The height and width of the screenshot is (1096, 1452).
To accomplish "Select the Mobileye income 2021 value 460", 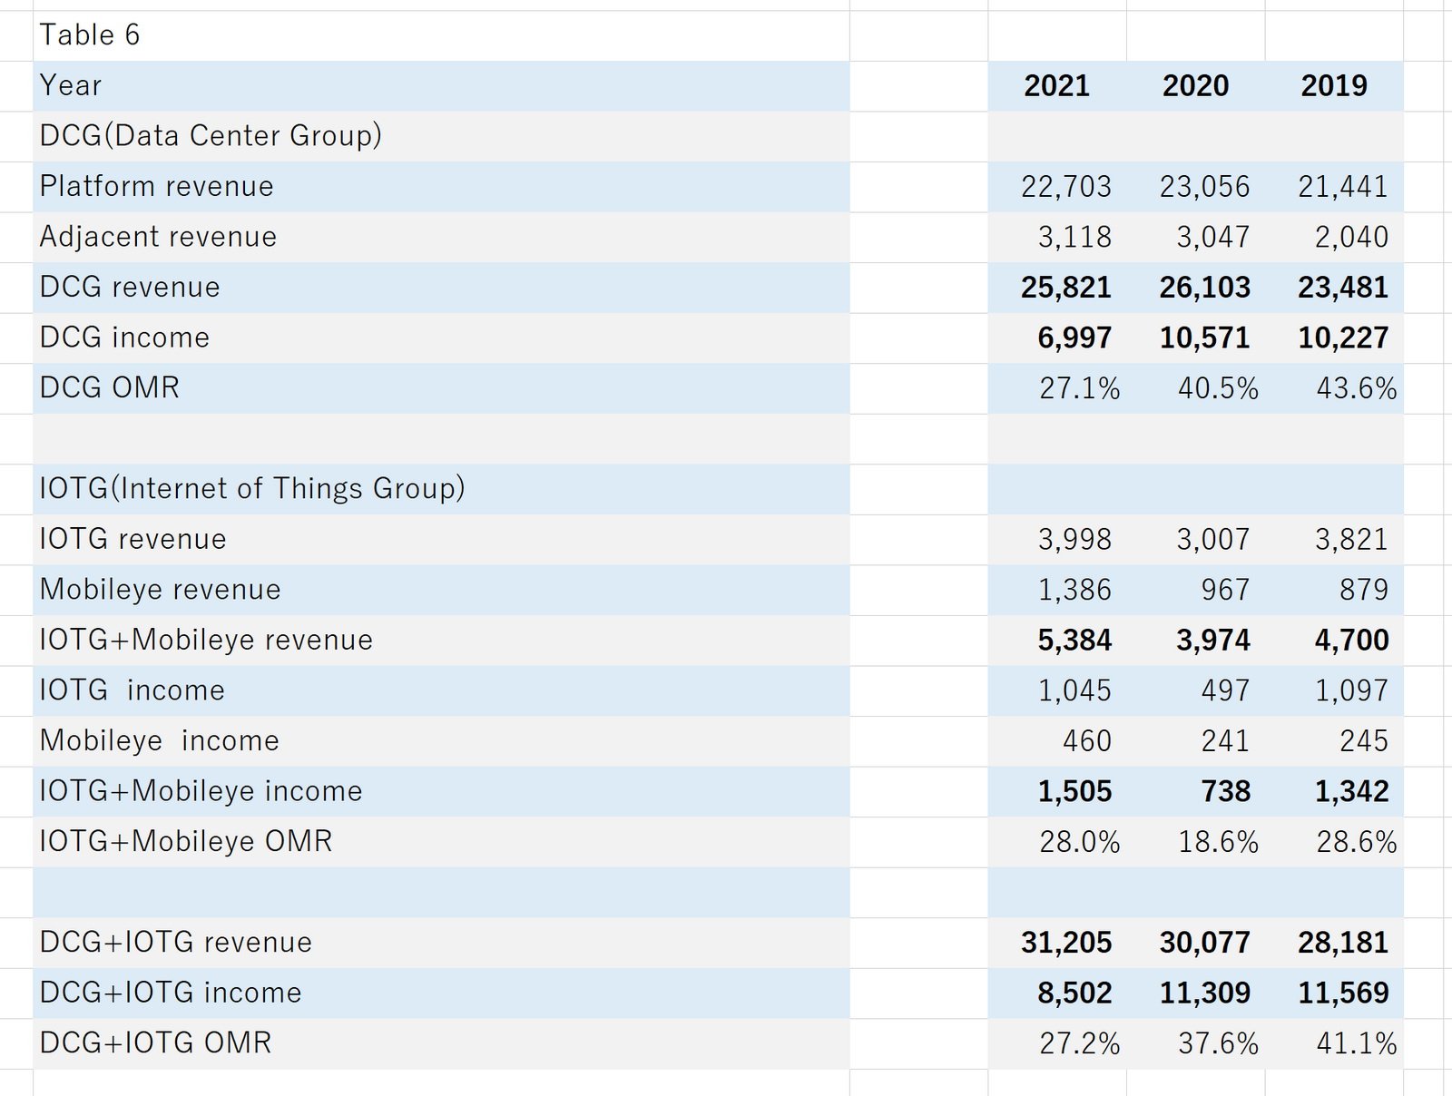I will (x=1057, y=741).
